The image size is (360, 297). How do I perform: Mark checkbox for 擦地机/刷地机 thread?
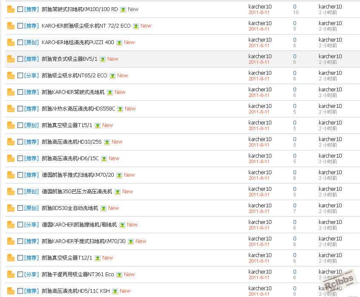tap(20, 224)
